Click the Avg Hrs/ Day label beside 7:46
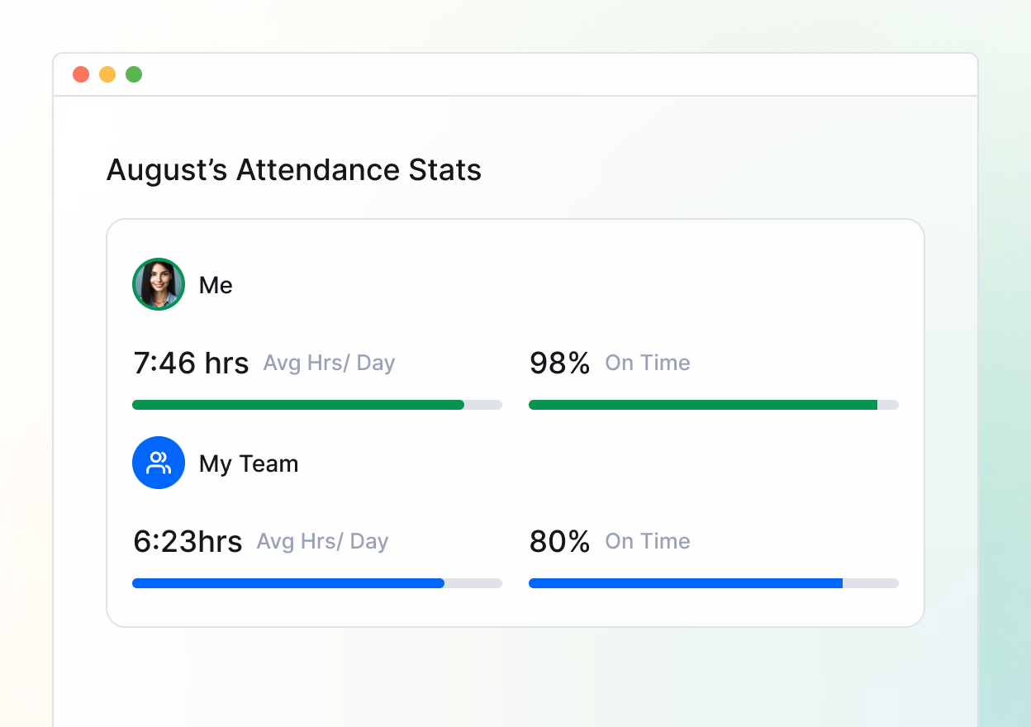 click(329, 363)
